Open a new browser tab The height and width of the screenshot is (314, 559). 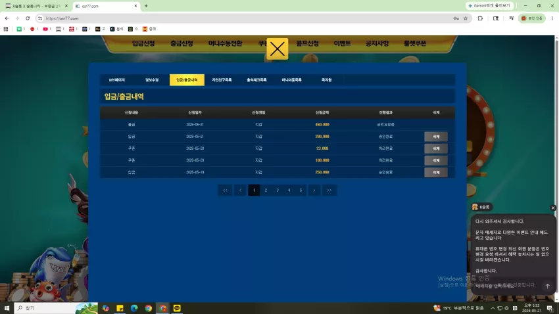[146, 6]
